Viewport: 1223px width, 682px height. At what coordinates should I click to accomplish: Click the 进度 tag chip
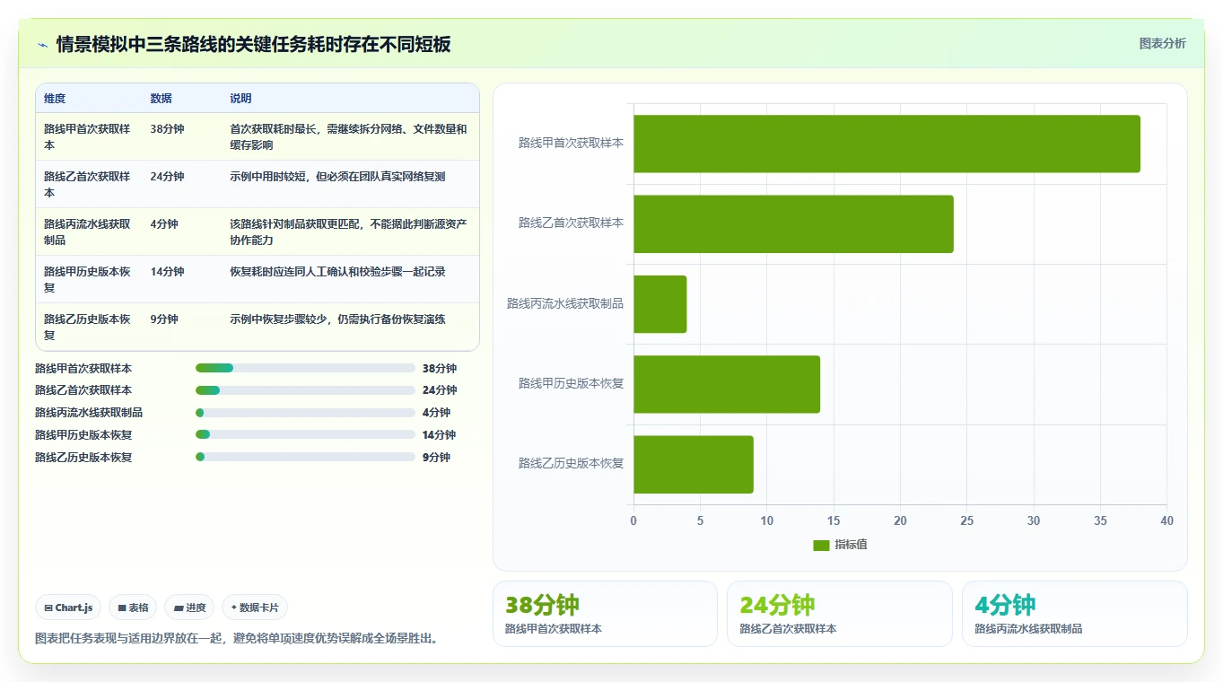pos(189,608)
